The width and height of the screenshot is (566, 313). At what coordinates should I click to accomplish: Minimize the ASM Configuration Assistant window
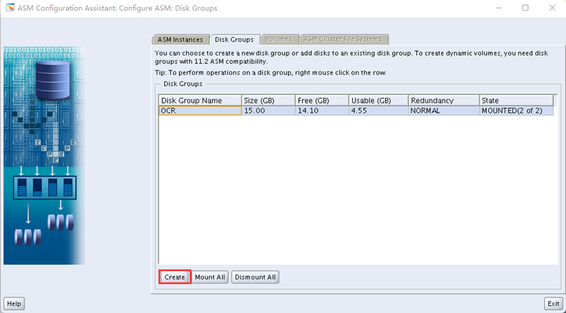499,8
